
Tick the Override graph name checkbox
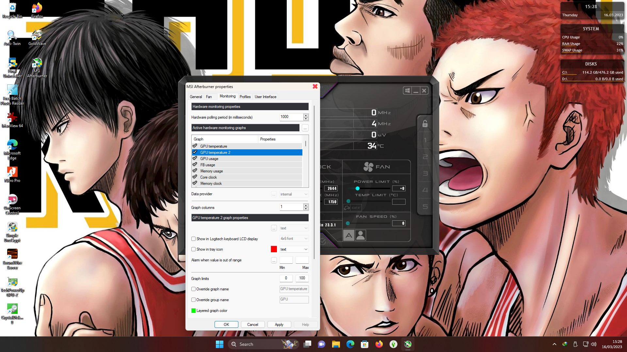(x=194, y=289)
